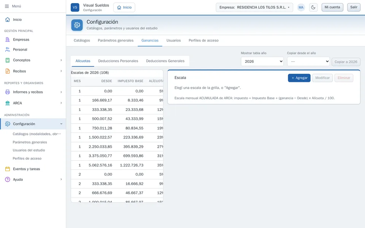Expand the Conceptos sidebar submenu

point(61,60)
